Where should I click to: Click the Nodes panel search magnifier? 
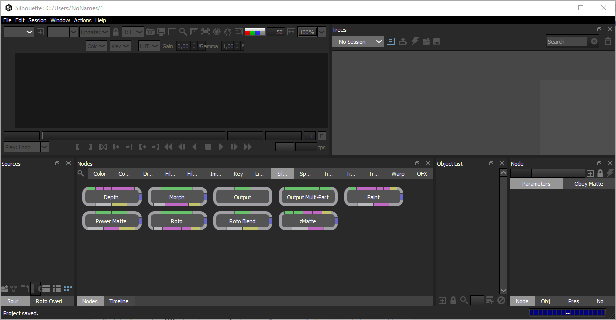click(x=81, y=173)
